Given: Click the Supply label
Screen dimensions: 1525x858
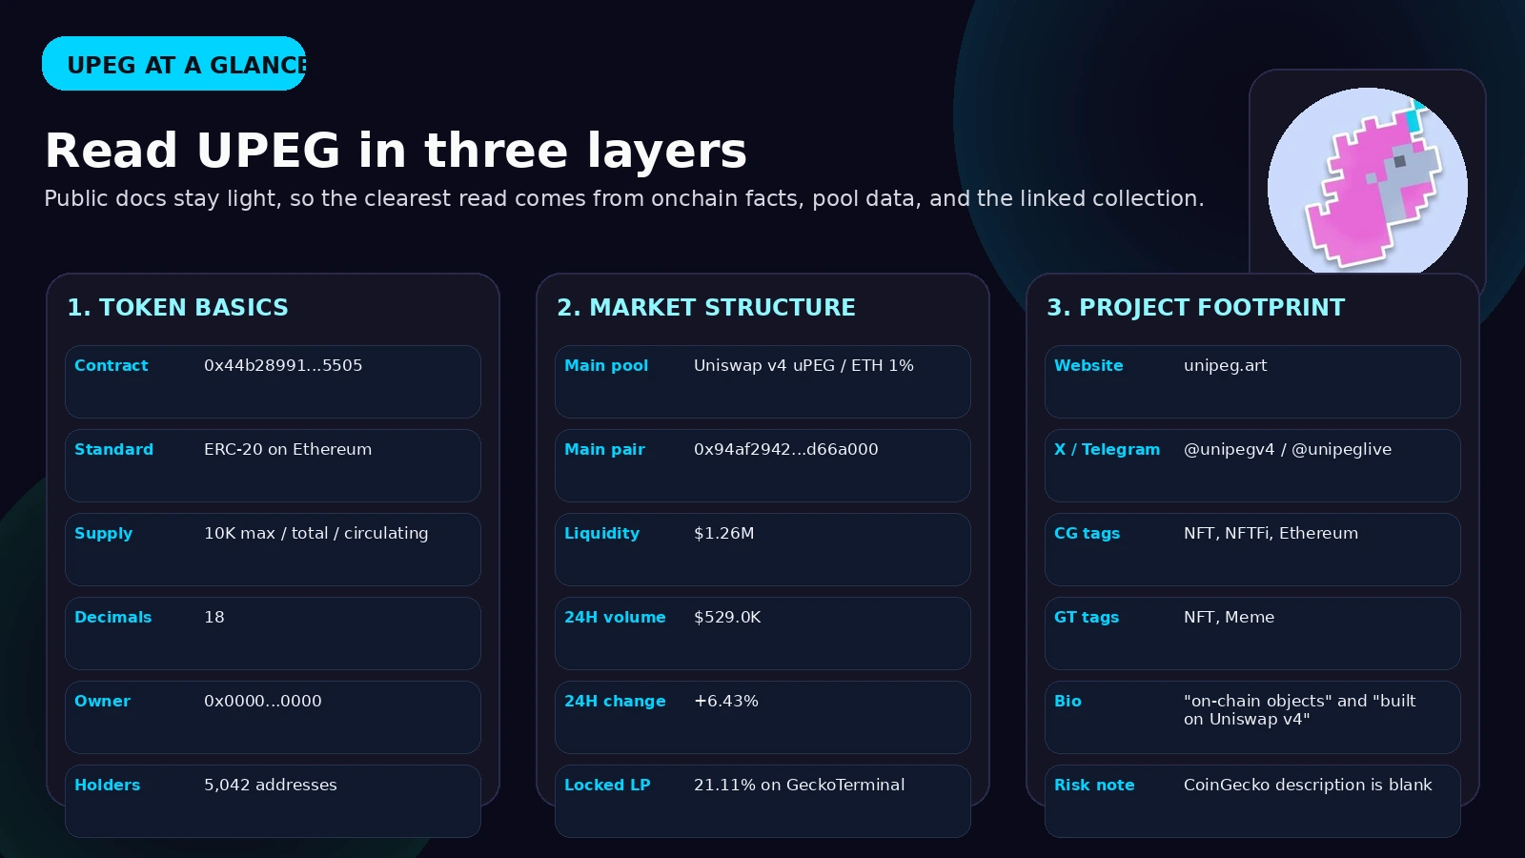Looking at the screenshot, I should click(104, 533).
